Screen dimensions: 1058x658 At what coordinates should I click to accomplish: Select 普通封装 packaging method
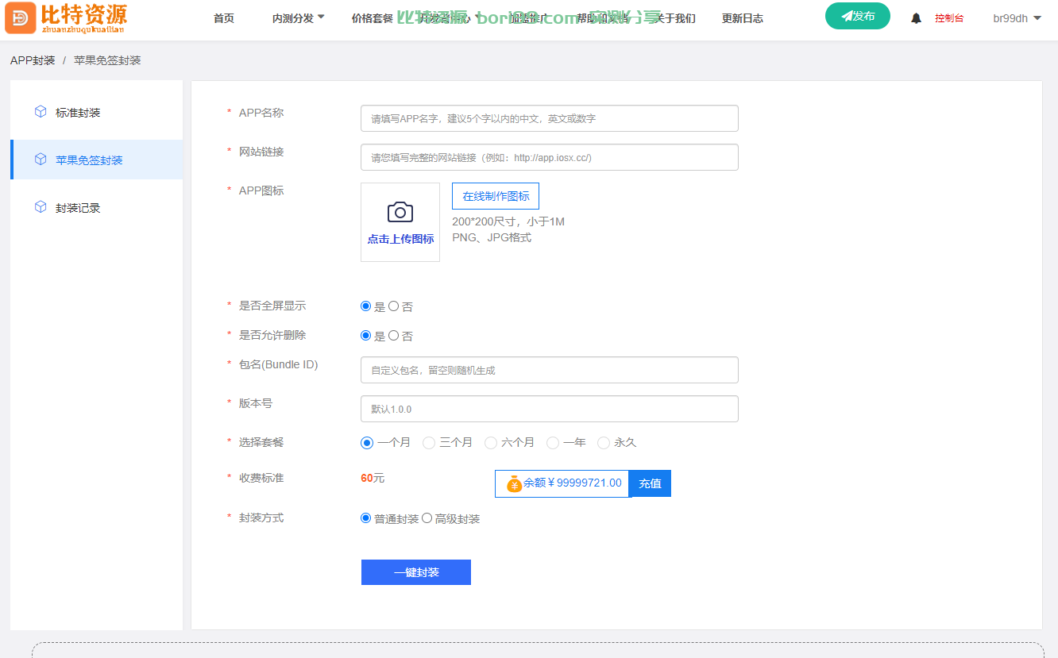(x=366, y=518)
